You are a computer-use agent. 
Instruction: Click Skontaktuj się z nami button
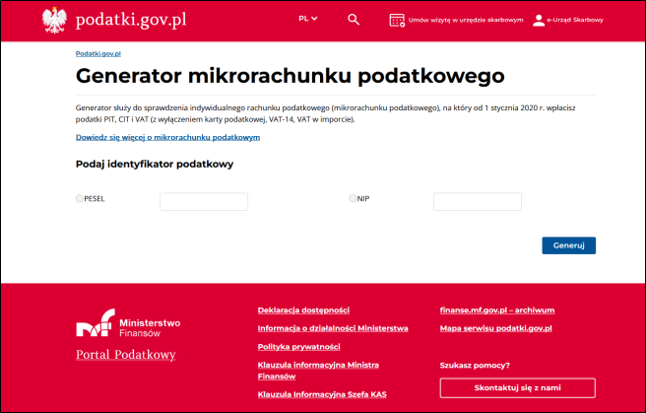pyautogui.click(x=517, y=387)
